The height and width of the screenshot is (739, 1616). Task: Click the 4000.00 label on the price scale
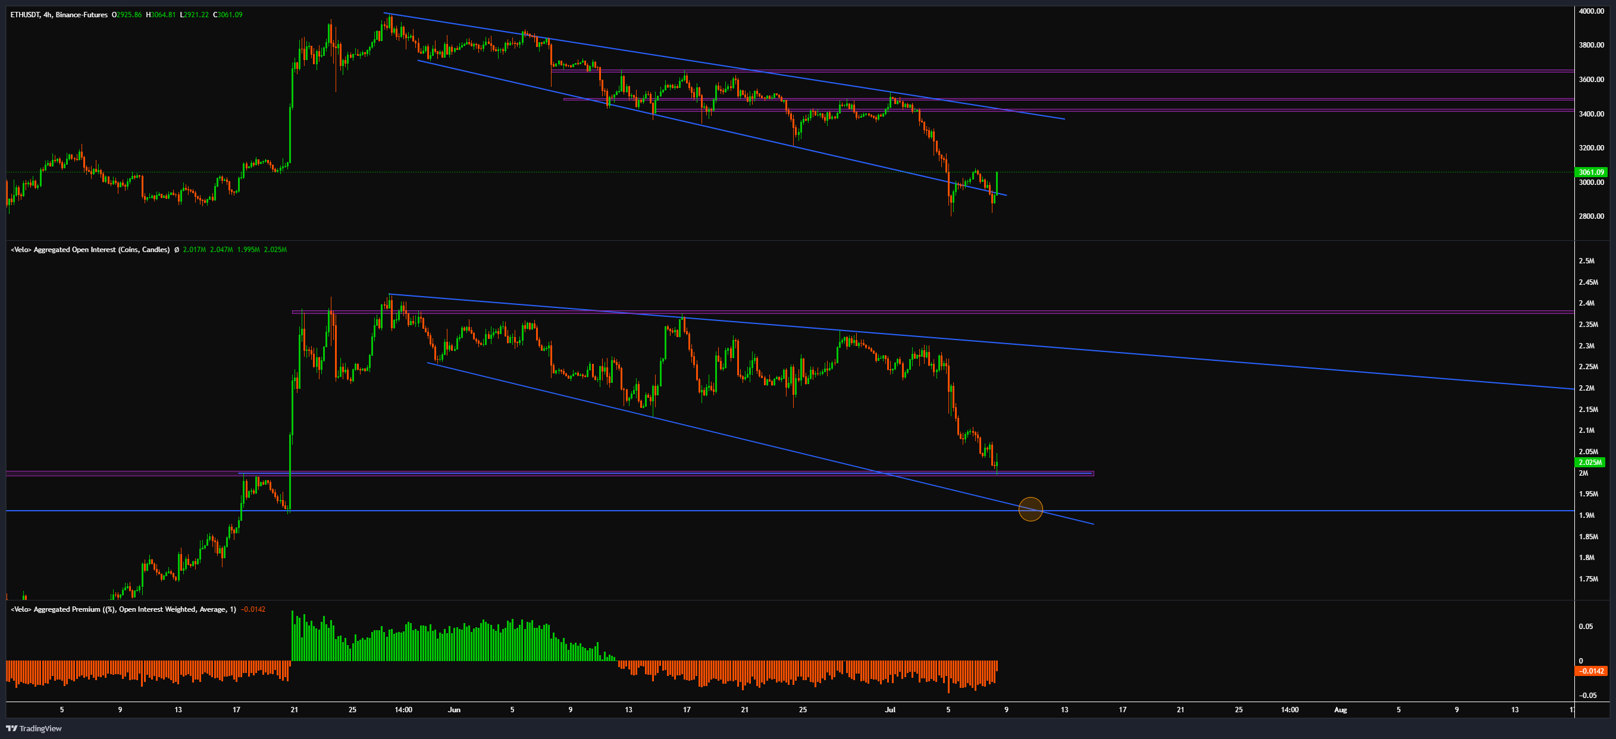(x=1592, y=11)
